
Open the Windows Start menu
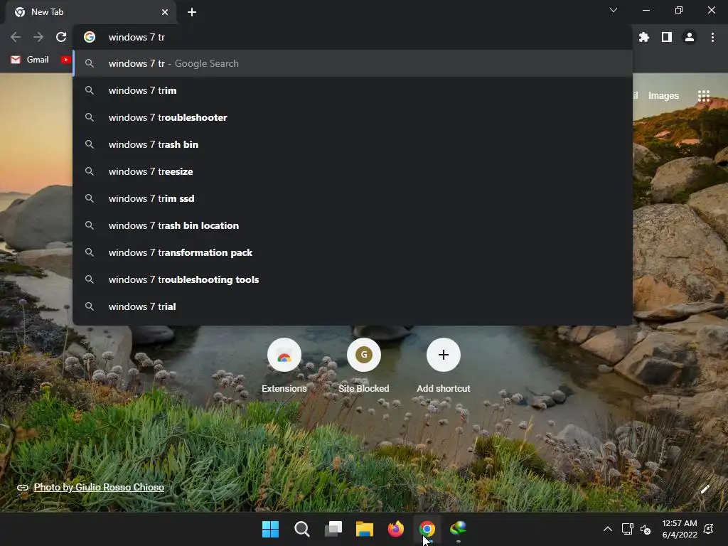(x=270, y=529)
